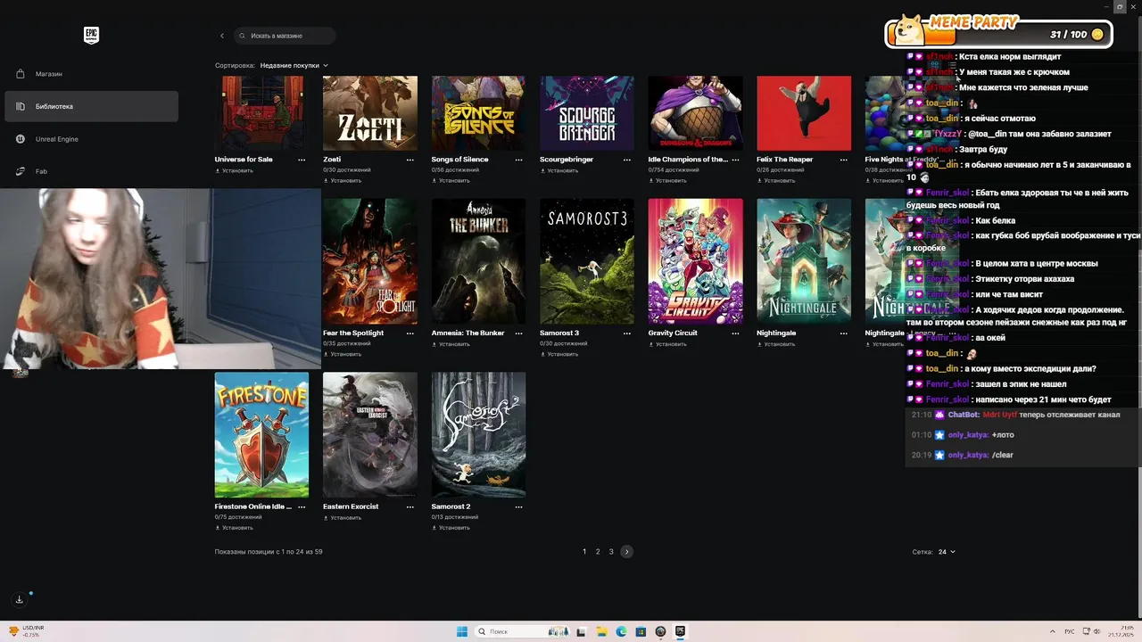Click the РУС language indicator
1142x642 pixels.
pyautogui.click(x=1069, y=631)
